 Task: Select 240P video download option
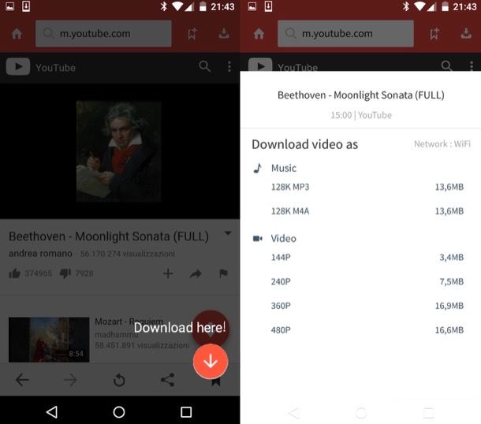point(367,281)
